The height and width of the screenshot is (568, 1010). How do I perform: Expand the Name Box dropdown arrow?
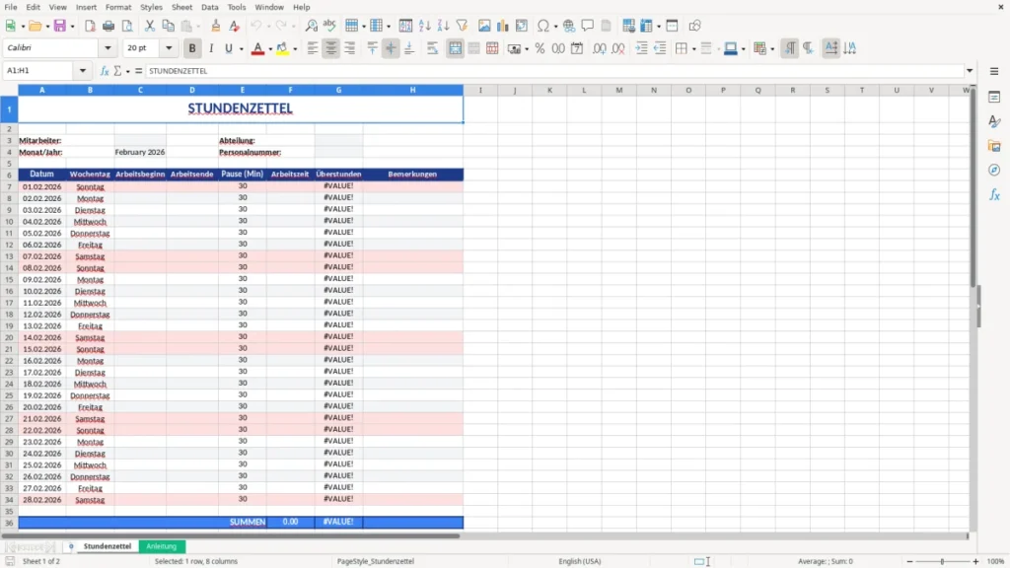pos(83,71)
